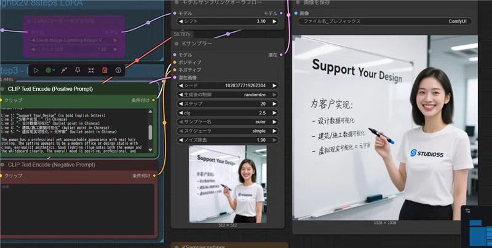Click the Kサンプラー 潜在 output socket
The image size is (492, 248).
281,55
